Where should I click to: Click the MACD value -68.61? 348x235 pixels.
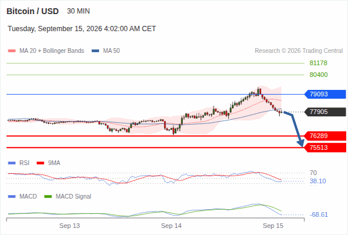point(319,214)
